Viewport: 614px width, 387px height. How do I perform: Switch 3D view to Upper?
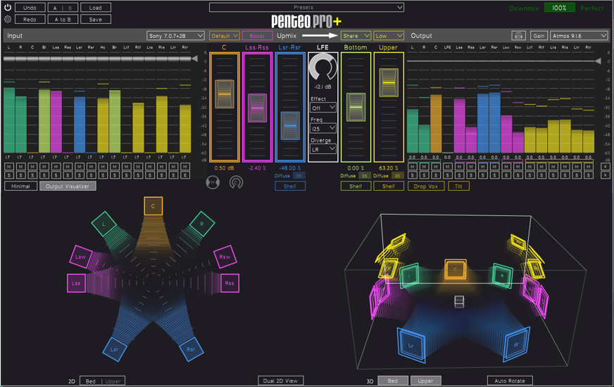[x=426, y=381]
